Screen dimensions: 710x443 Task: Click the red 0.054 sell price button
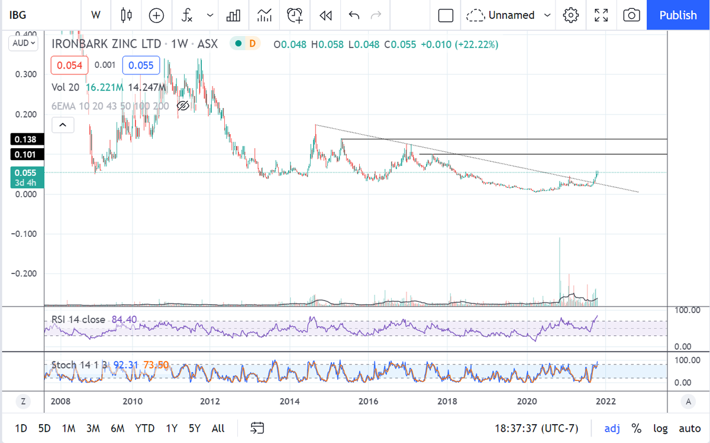pyautogui.click(x=69, y=65)
